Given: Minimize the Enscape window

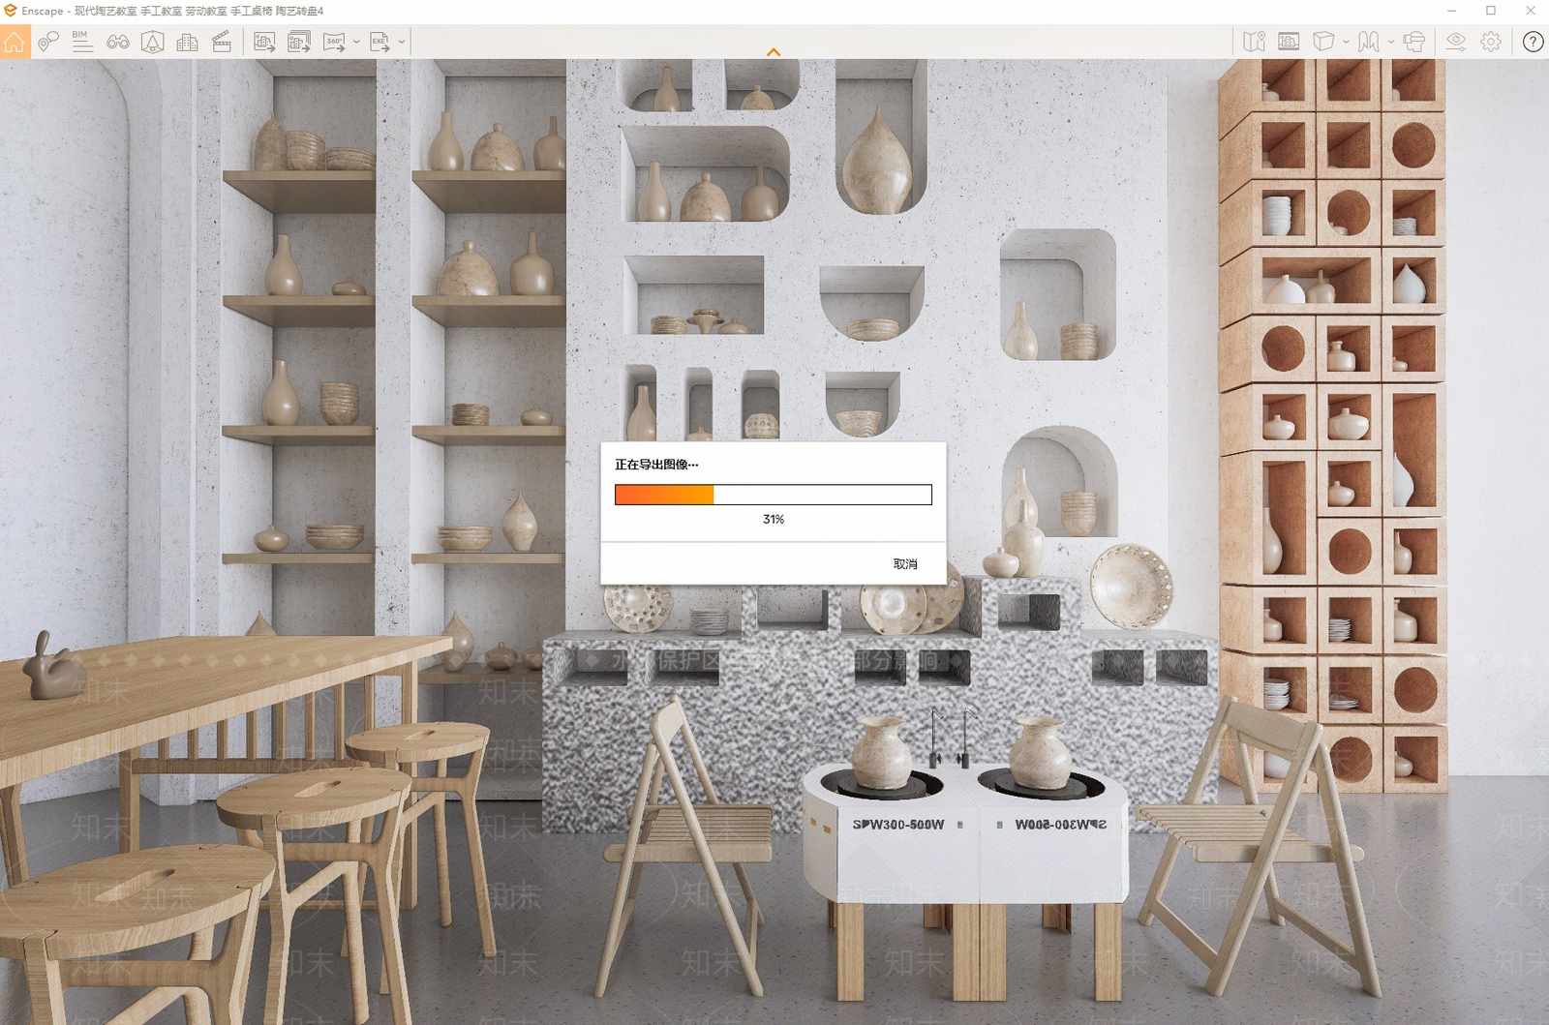Looking at the screenshot, I should click(1451, 11).
